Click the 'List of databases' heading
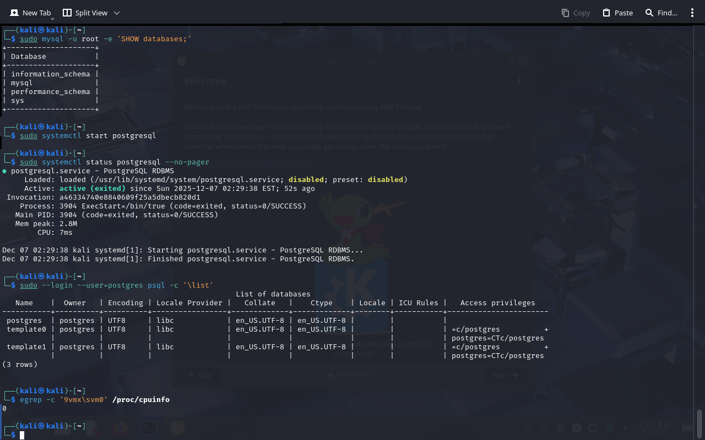This screenshot has width=705, height=440. 273,294
